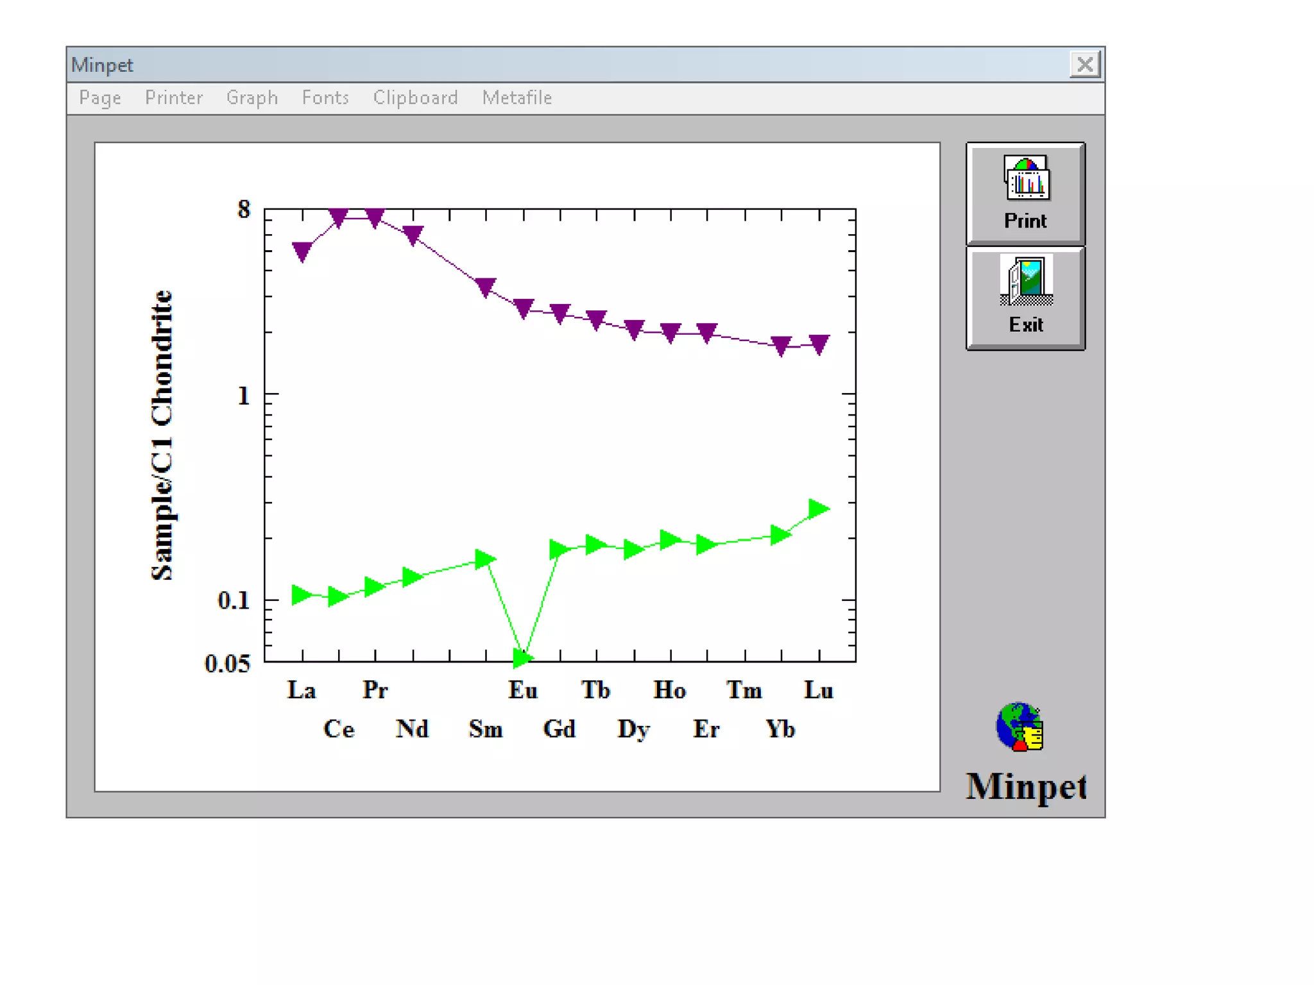This screenshot has width=1314, height=985.
Task: Close the Minpet window
Action: [1084, 65]
